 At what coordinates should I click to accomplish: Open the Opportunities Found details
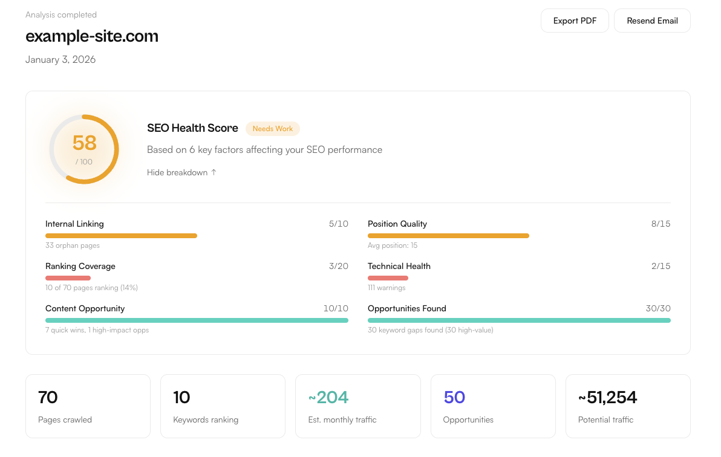407,308
